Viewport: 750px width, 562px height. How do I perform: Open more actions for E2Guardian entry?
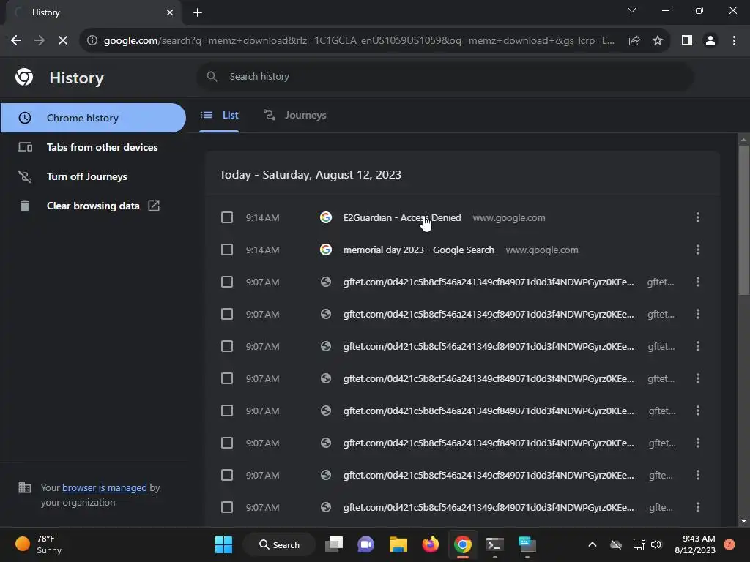pyautogui.click(x=698, y=217)
